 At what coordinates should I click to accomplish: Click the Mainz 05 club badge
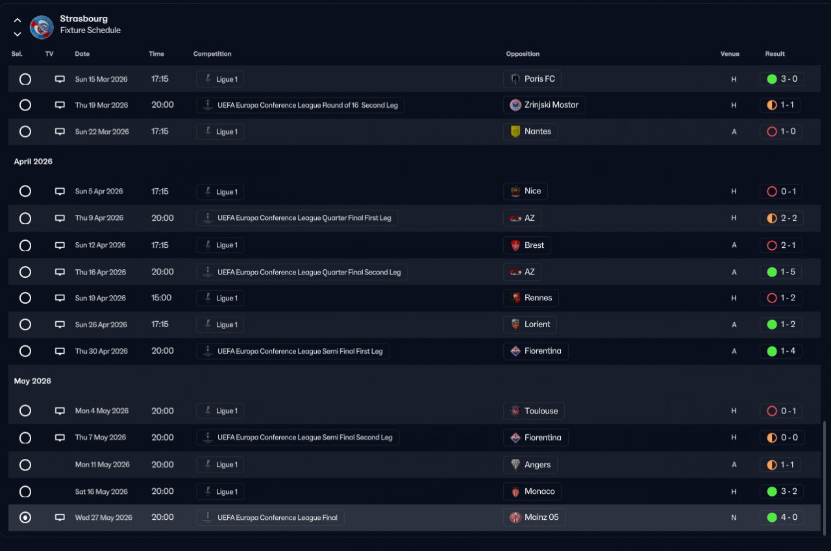tap(515, 517)
